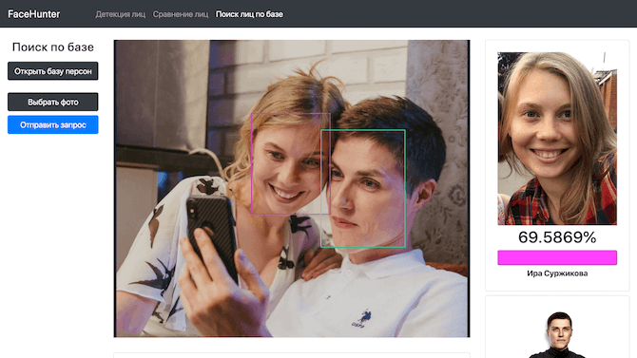This screenshot has height=358, width=637.
Task: Click the Поиск по базе heading
Action: point(53,47)
